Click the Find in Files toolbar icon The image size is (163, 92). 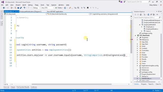pos(70,8)
